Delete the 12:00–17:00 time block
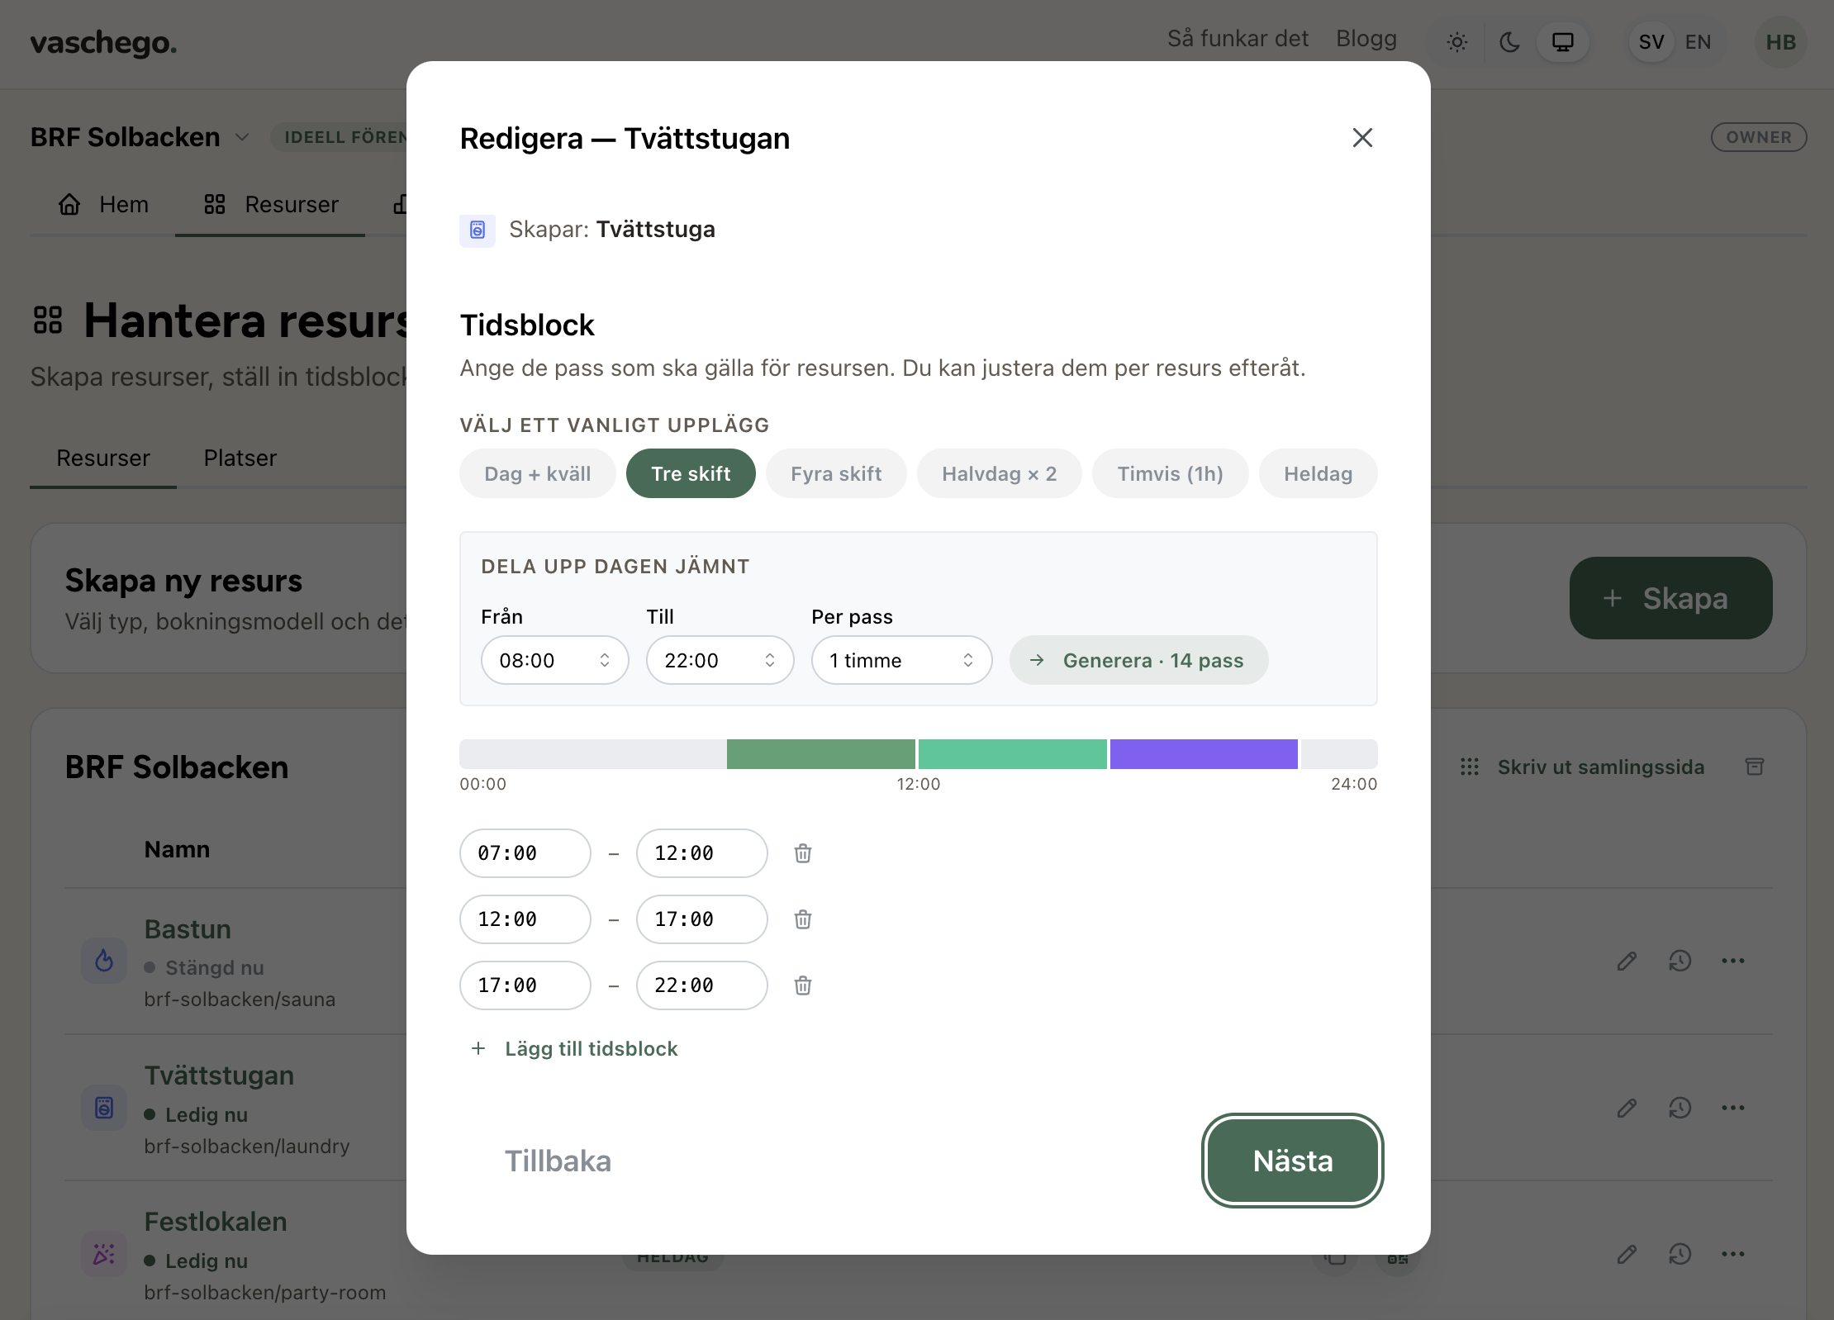The width and height of the screenshot is (1834, 1320). [803, 919]
